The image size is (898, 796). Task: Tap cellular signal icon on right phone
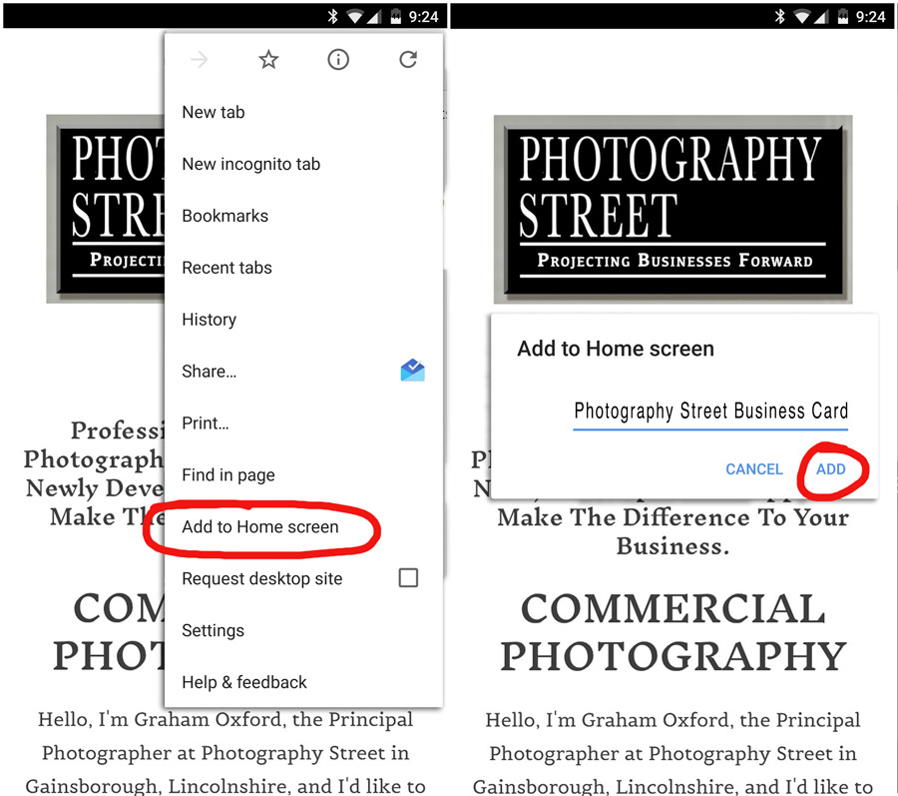(x=821, y=17)
